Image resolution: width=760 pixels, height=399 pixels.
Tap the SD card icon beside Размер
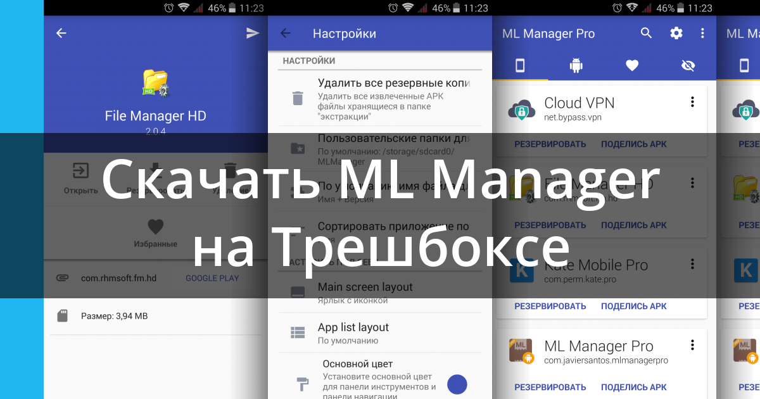62,315
